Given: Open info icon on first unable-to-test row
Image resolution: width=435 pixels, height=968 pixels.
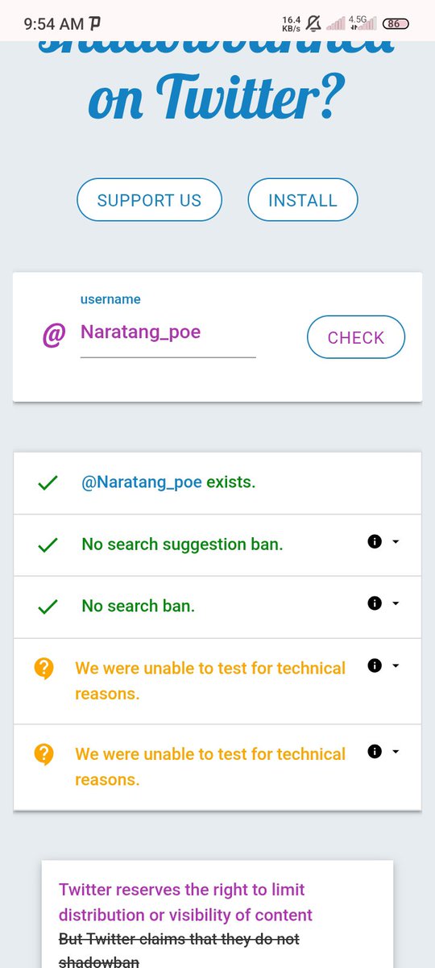Looking at the screenshot, I should tap(374, 665).
